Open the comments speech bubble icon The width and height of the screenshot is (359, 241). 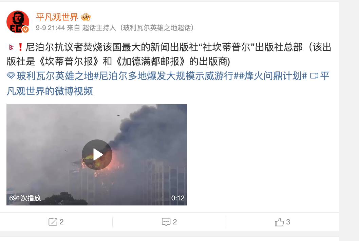point(166,222)
